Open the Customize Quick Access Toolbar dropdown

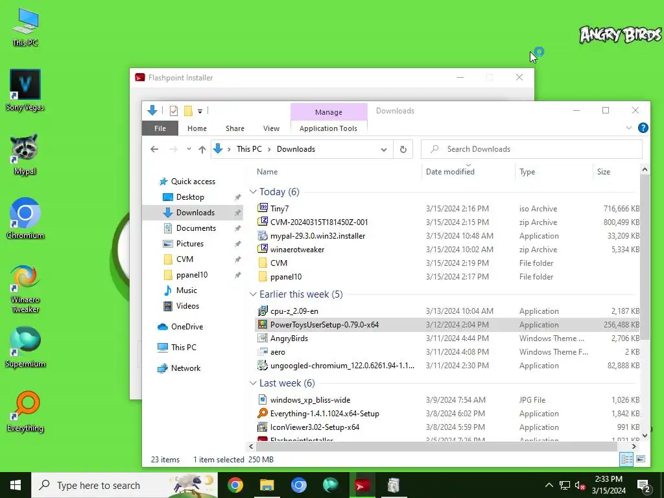[200, 112]
